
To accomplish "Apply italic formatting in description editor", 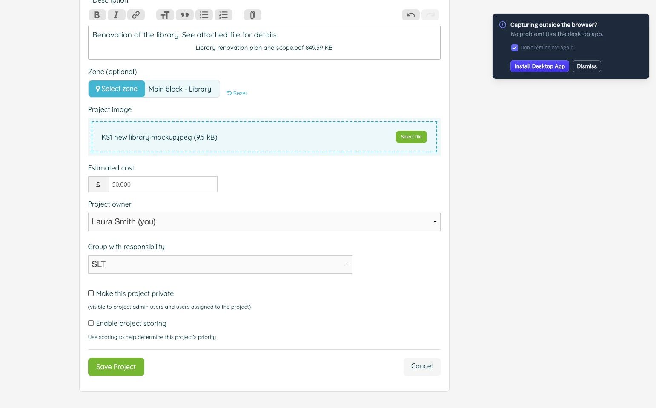I will (x=116, y=15).
